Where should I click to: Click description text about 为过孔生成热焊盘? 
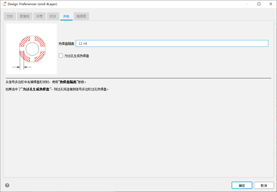click(x=57, y=89)
